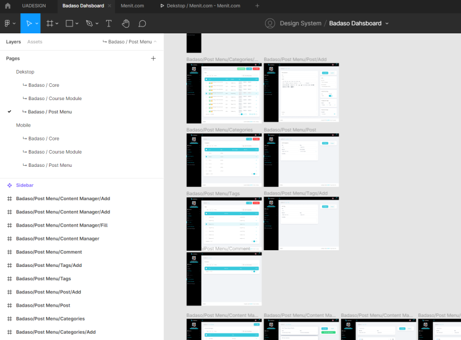Select the Pen tool
461x340 pixels.
tap(89, 24)
